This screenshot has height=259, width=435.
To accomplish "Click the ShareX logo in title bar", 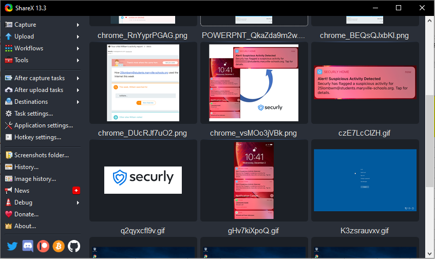I will click(9, 8).
